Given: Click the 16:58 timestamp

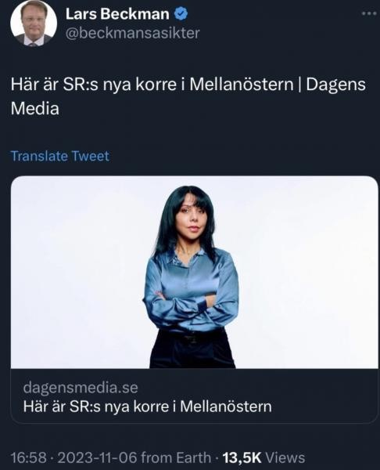Looking at the screenshot, I should point(29,457).
